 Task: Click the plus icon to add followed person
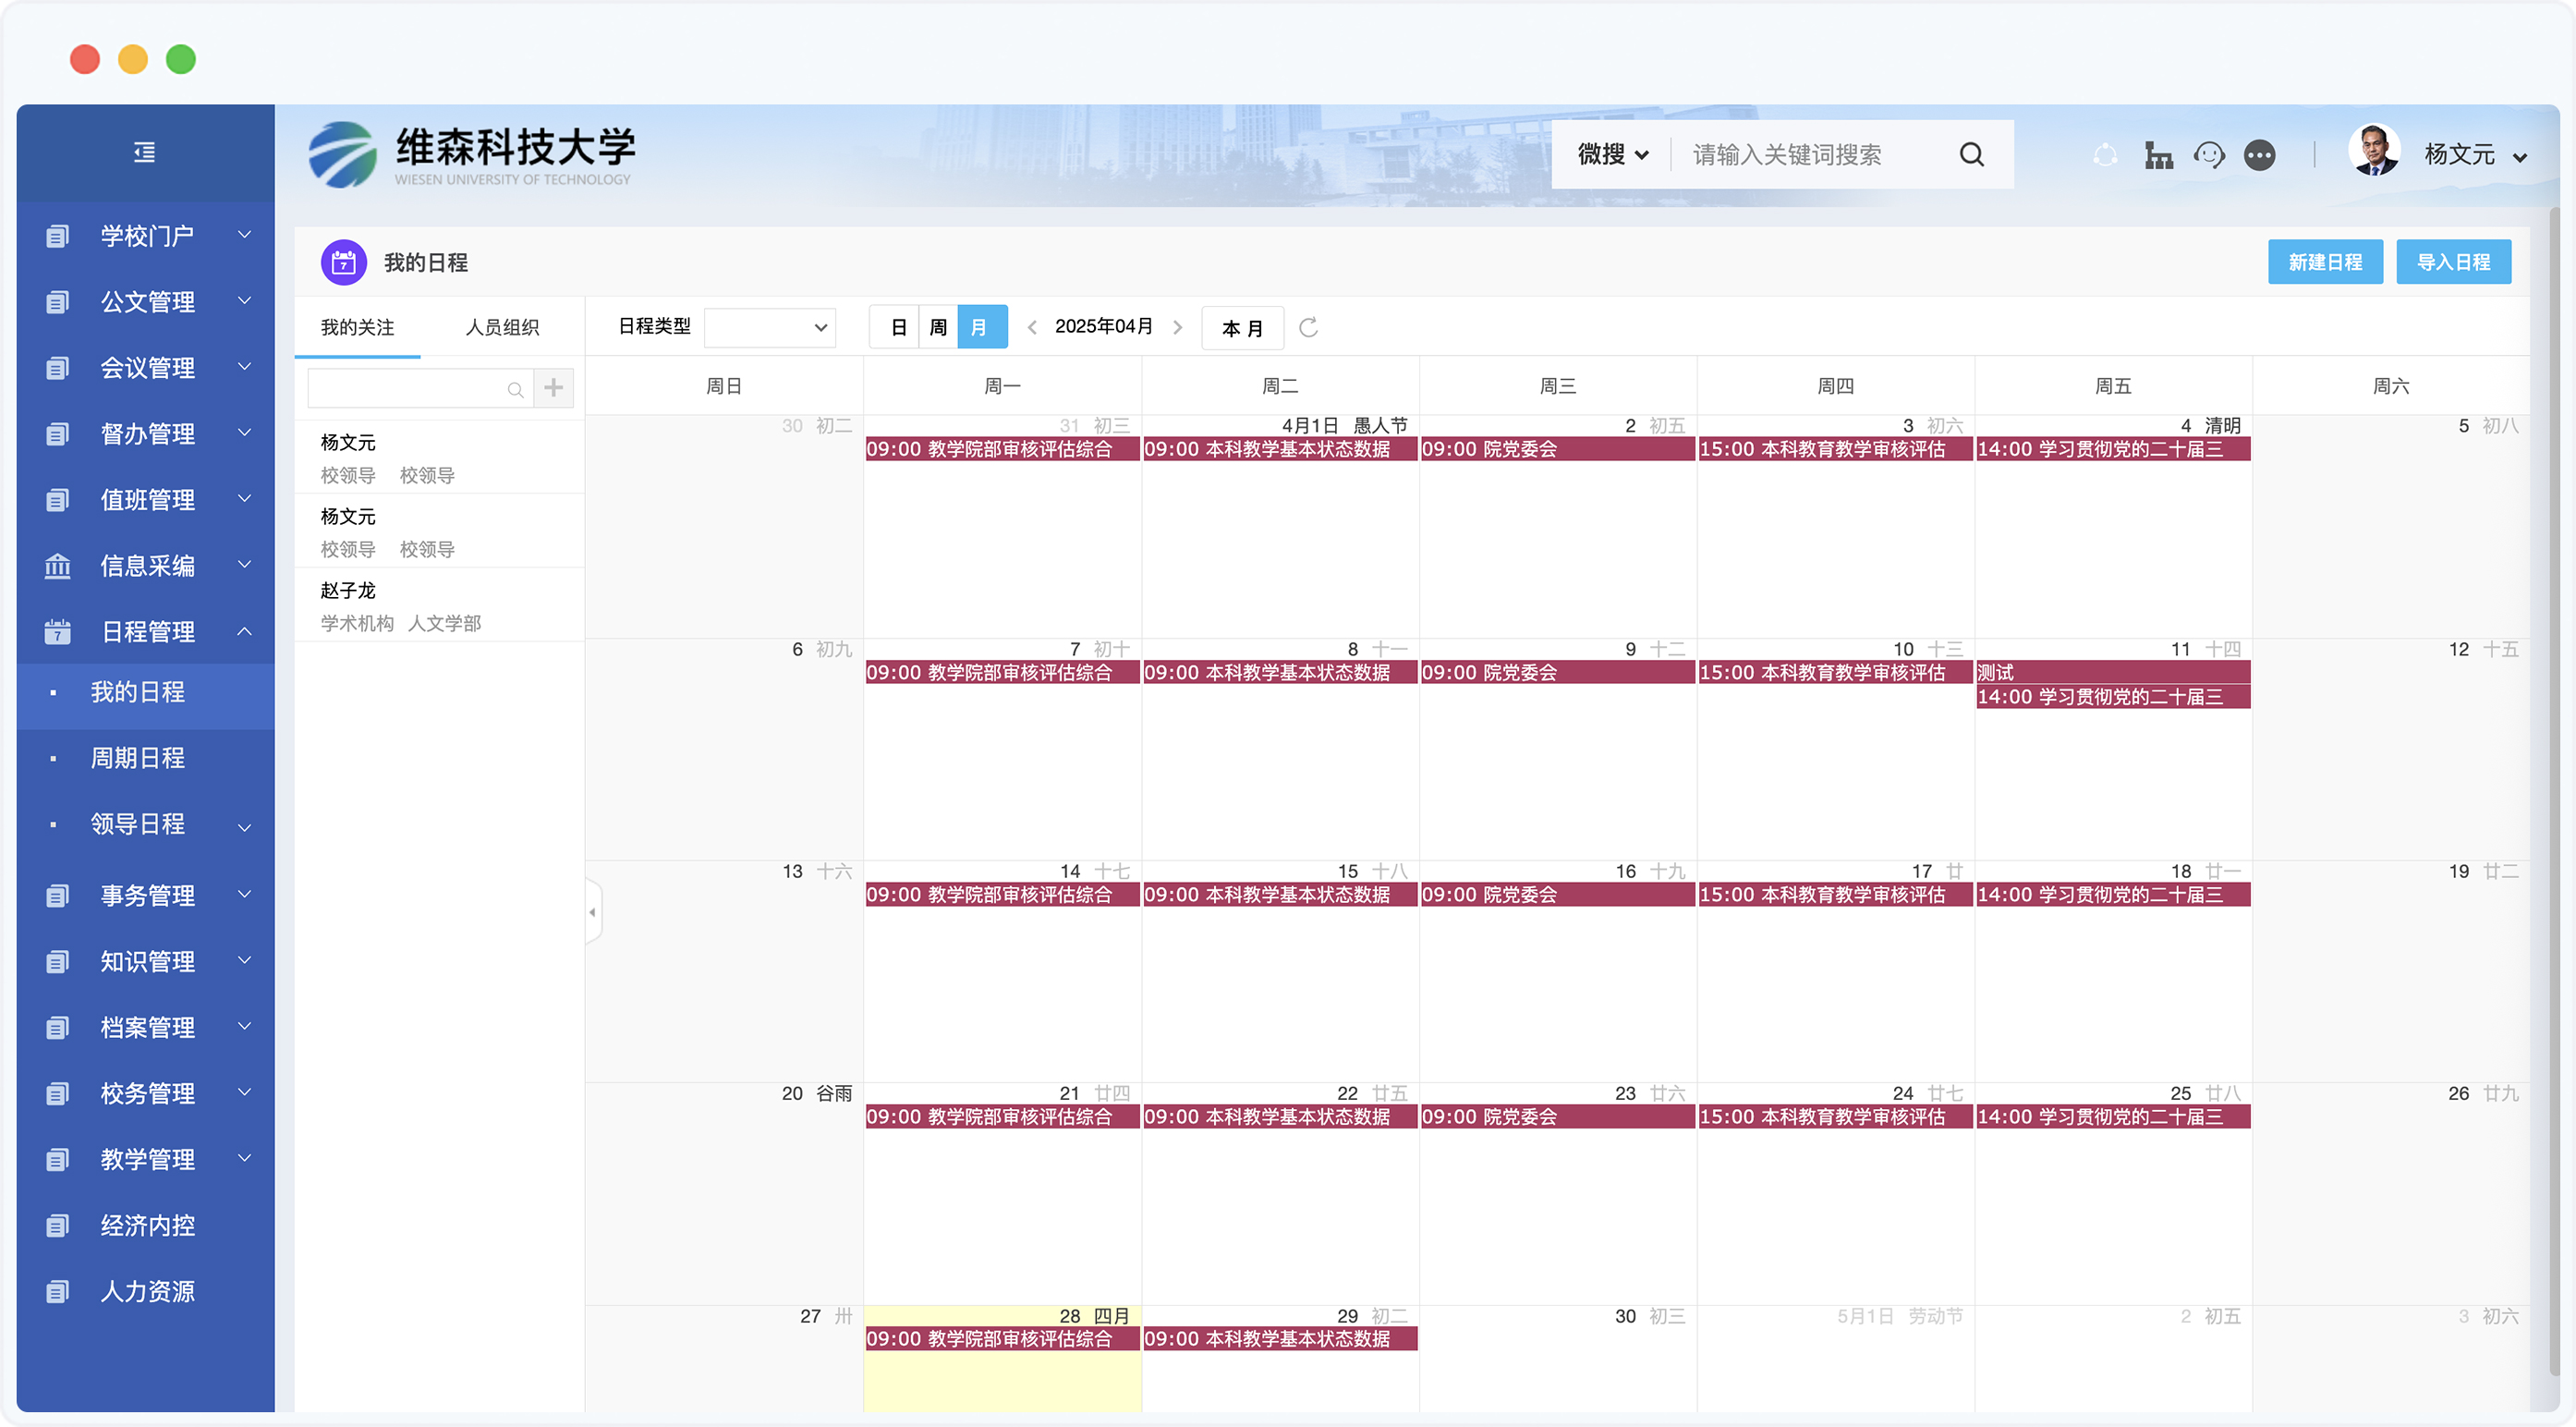point(553,388)
